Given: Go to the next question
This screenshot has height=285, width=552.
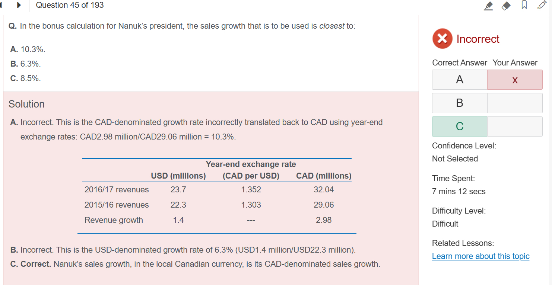Looking at the screenshot, I should [x=19, y=5].
